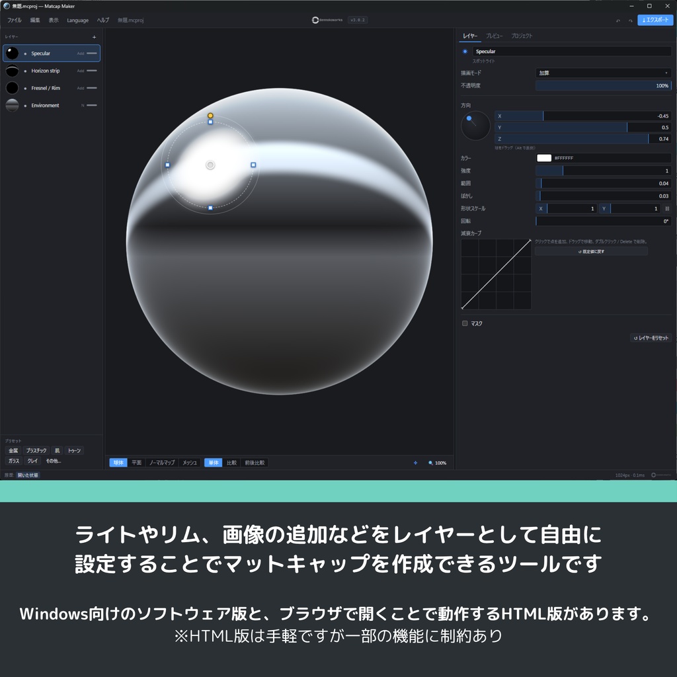Switch to the プレビュー tab
This screenshot has width=677, height=677.
(x=494, y=36)
